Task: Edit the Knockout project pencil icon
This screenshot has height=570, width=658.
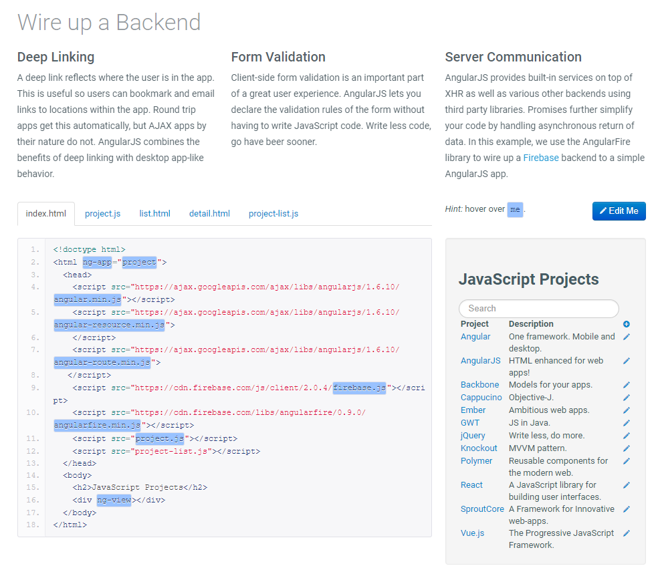Action: tap(626, 448)
